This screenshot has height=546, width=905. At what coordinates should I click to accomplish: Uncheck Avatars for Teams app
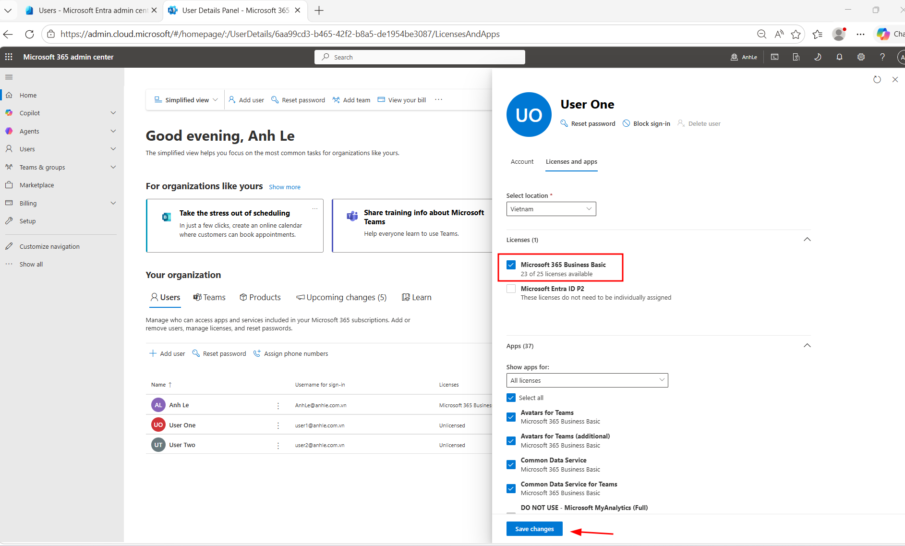[511, 417]
